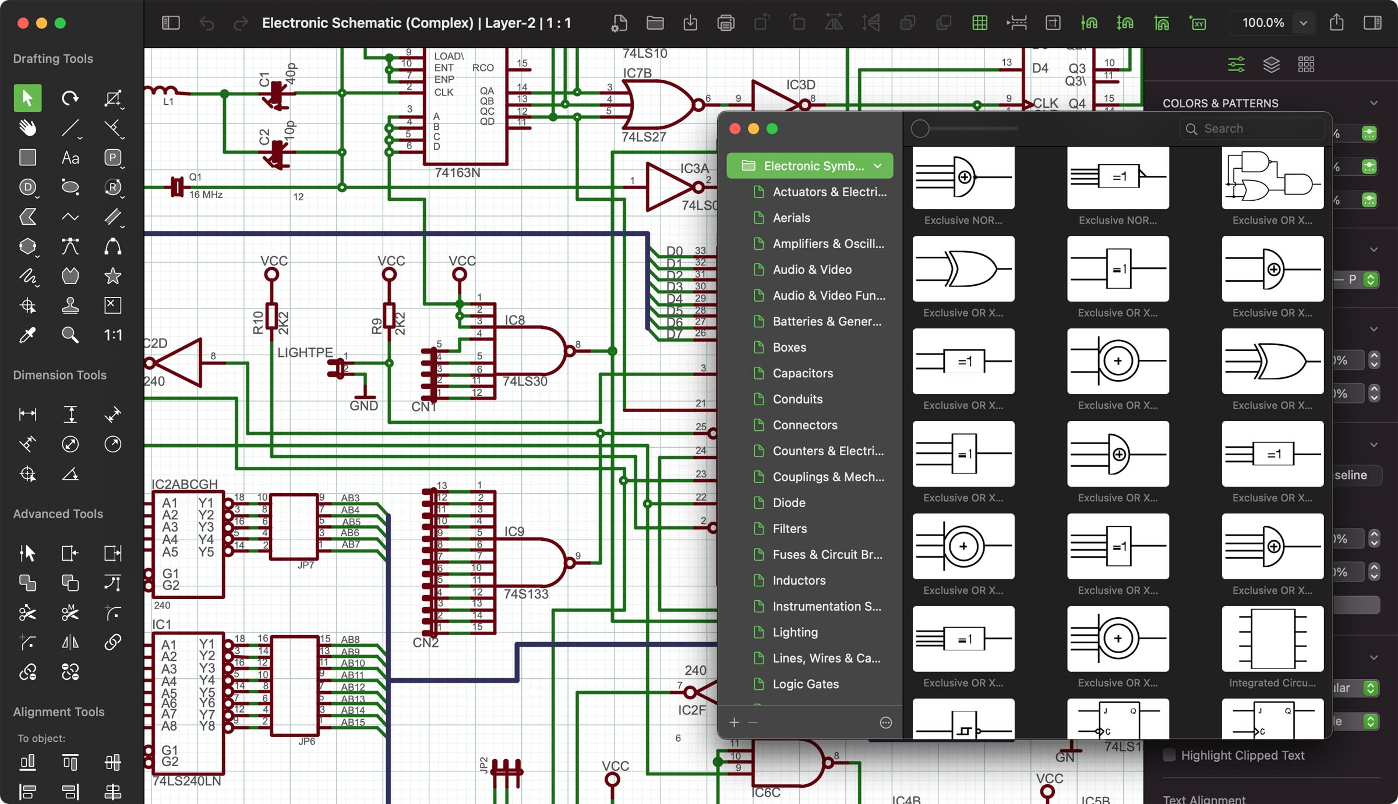Image resolution: width=1398 pixels, height=804 pixels.
Task: Click the add (+) button in symbol library
Action: pos(734,722)
